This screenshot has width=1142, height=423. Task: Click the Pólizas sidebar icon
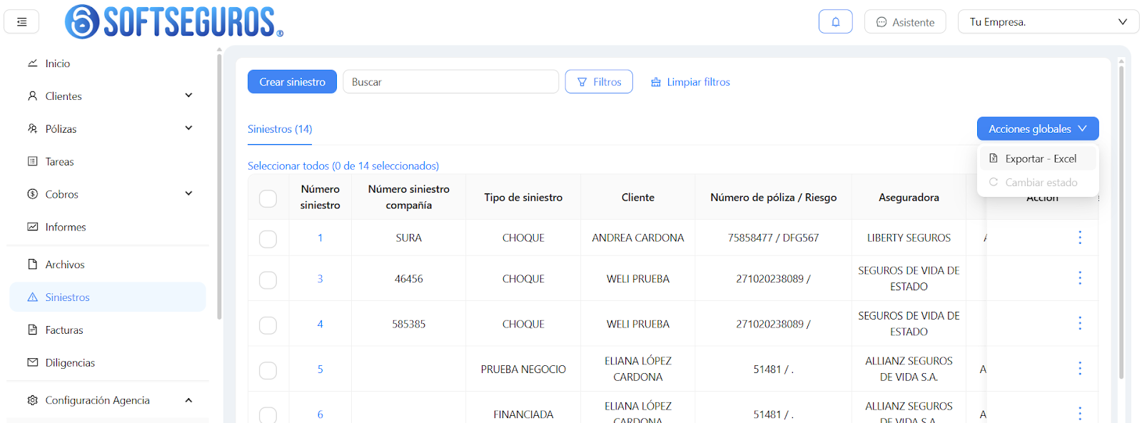(x=32, y=128)
